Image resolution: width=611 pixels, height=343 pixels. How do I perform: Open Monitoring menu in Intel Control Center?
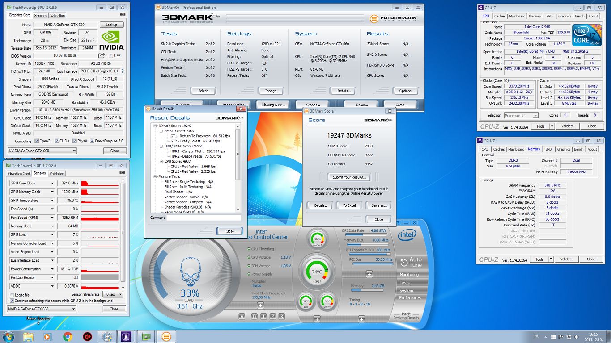pos(409,275)
